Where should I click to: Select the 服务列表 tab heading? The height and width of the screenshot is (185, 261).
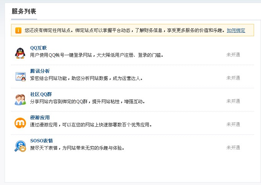tap(24, 11)
